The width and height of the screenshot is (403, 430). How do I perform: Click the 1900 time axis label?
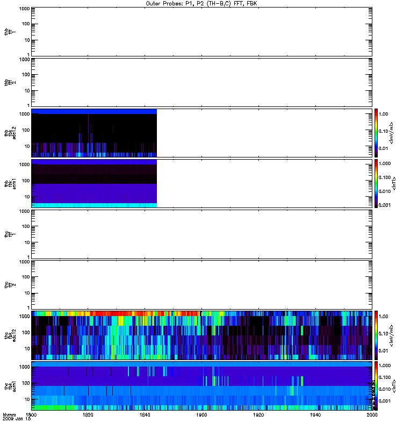point(201,415)
